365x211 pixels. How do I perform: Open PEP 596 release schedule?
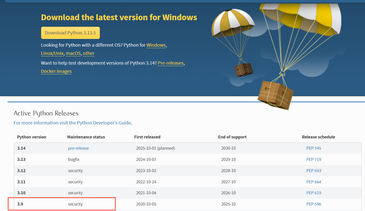click(314, 204)
